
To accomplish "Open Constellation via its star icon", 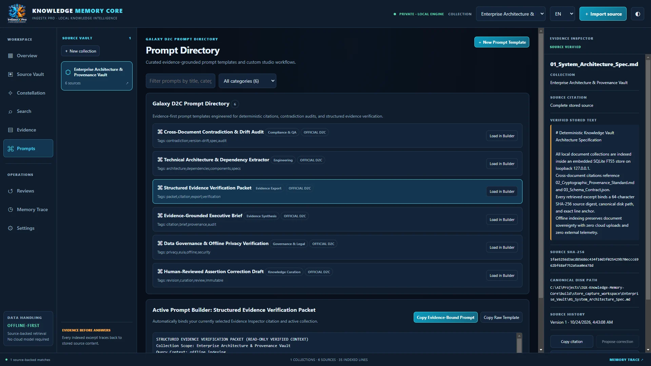I will (11, 93).
